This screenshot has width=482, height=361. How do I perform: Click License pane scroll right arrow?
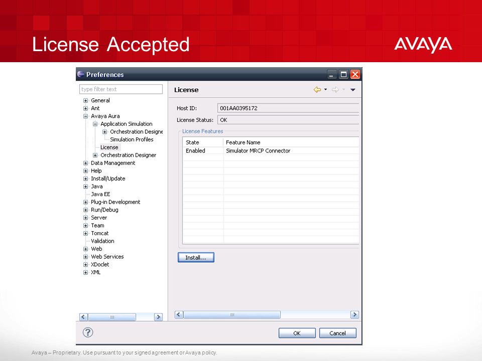(x=355, y=315)
